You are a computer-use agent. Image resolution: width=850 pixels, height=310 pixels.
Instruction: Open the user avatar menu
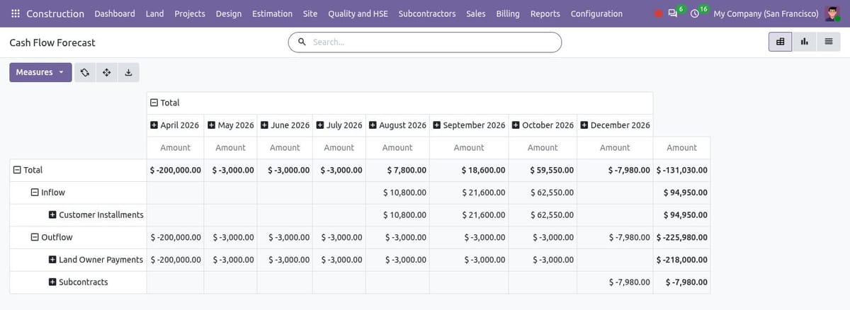pyautogui.click(x=832, y=13)
